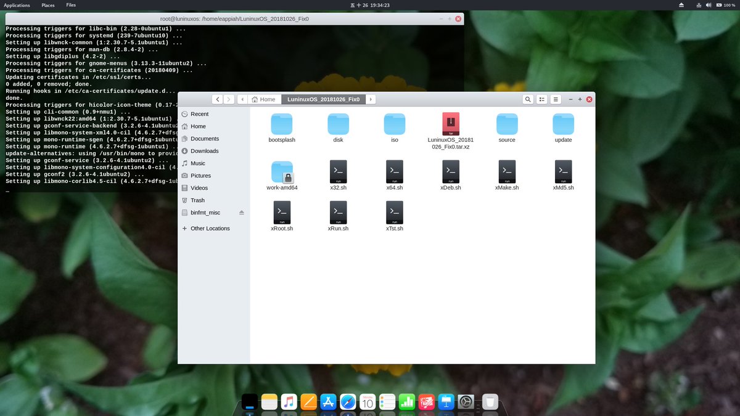Launch App Store from the dock
The image size is (740, 416).
point(327,402)
